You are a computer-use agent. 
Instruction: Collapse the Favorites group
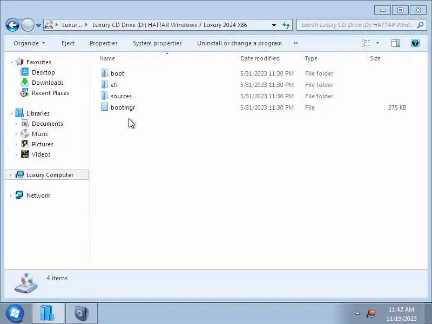tap(11, 62)
